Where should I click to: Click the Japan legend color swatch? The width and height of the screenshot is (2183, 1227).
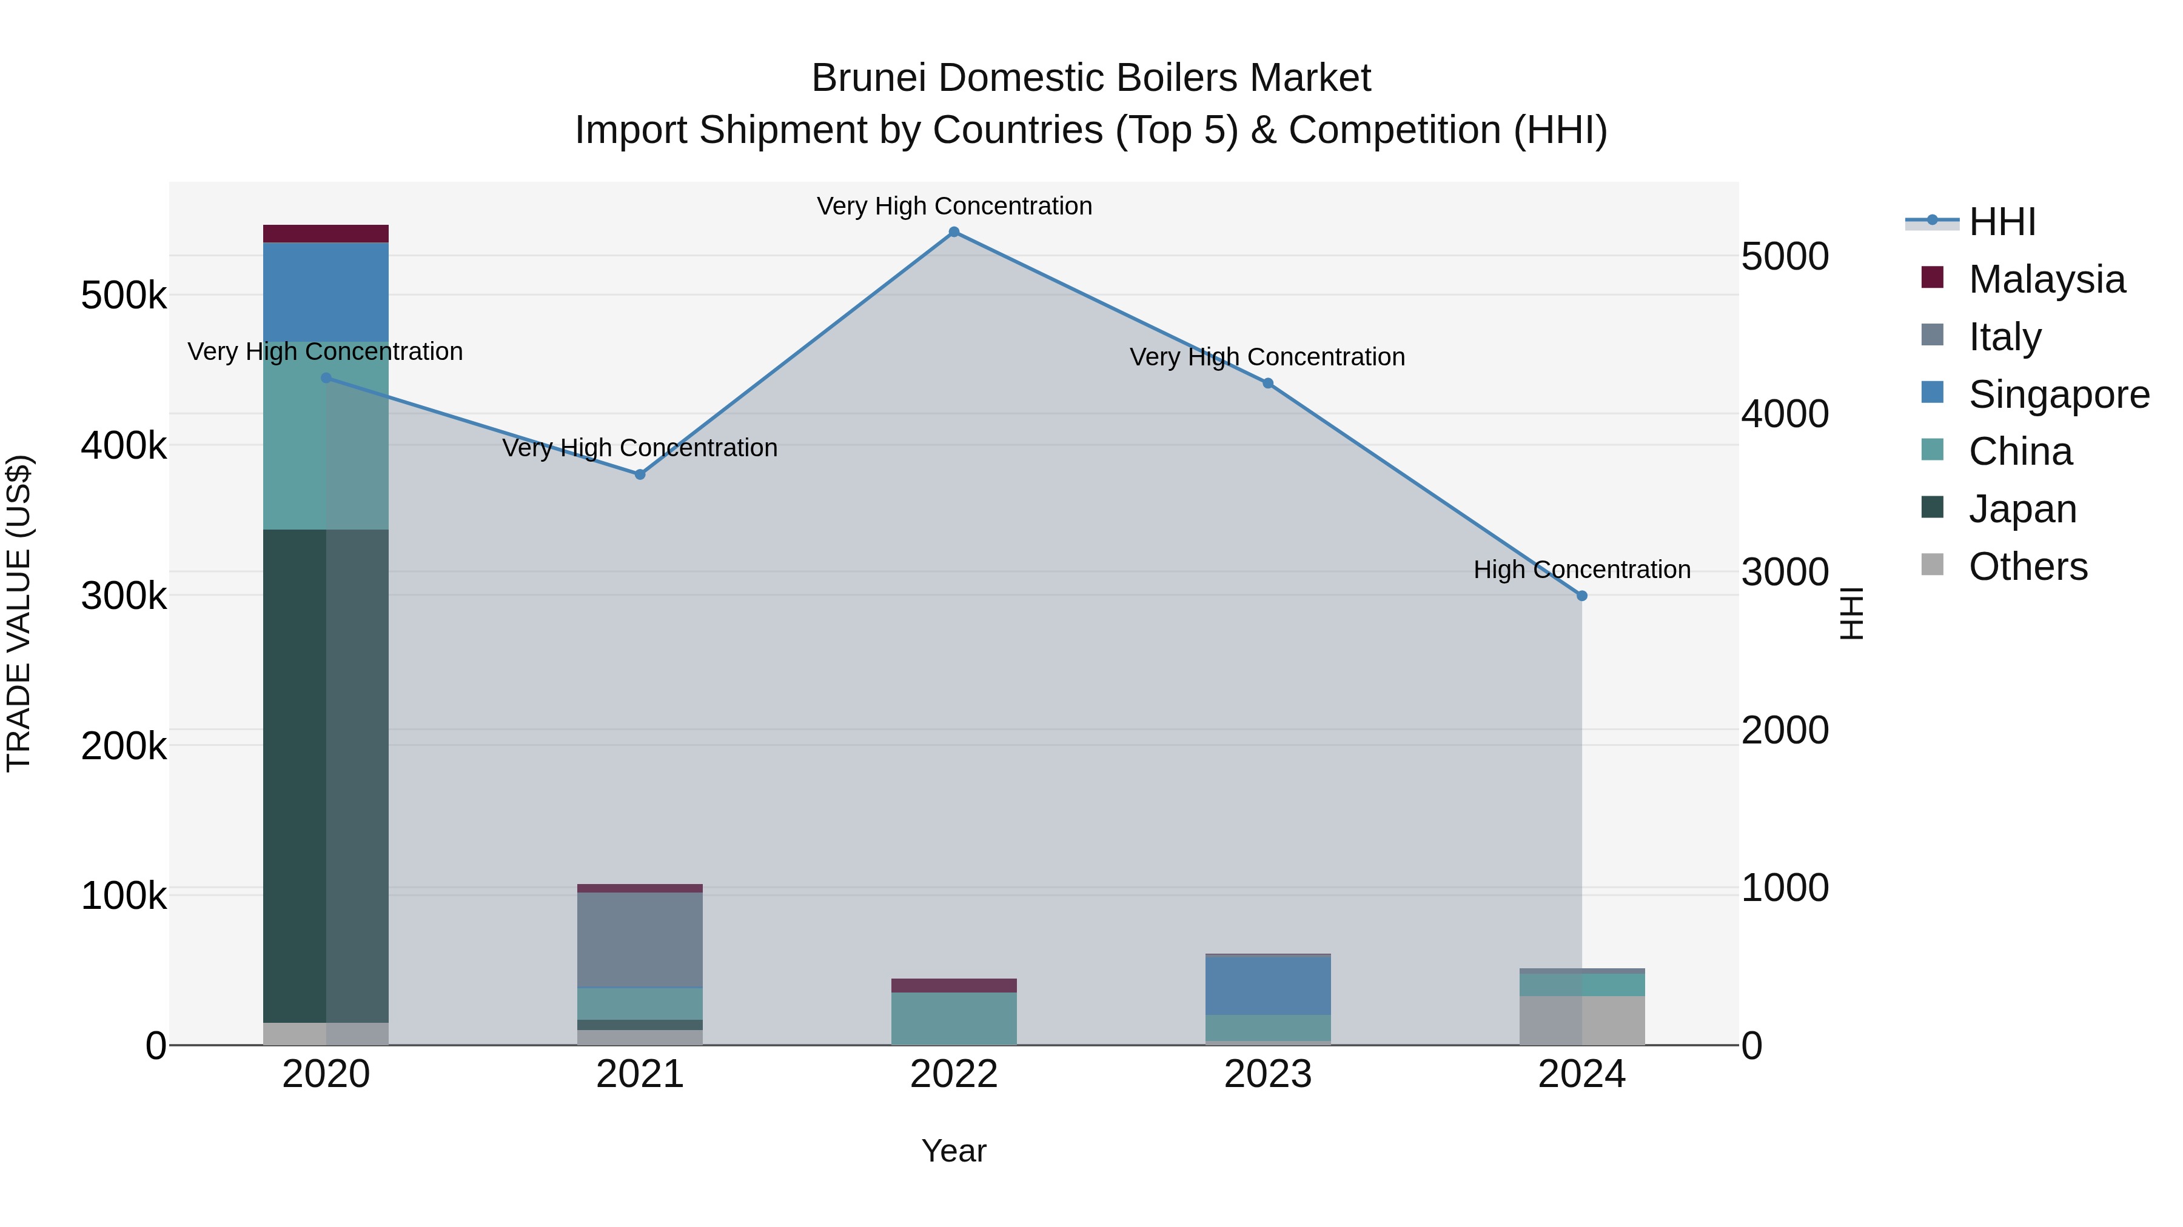click(x=1932, y=507)
